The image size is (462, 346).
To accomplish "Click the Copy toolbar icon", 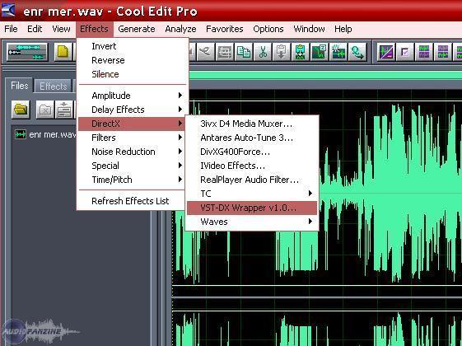I will click(x=244, y=52).
